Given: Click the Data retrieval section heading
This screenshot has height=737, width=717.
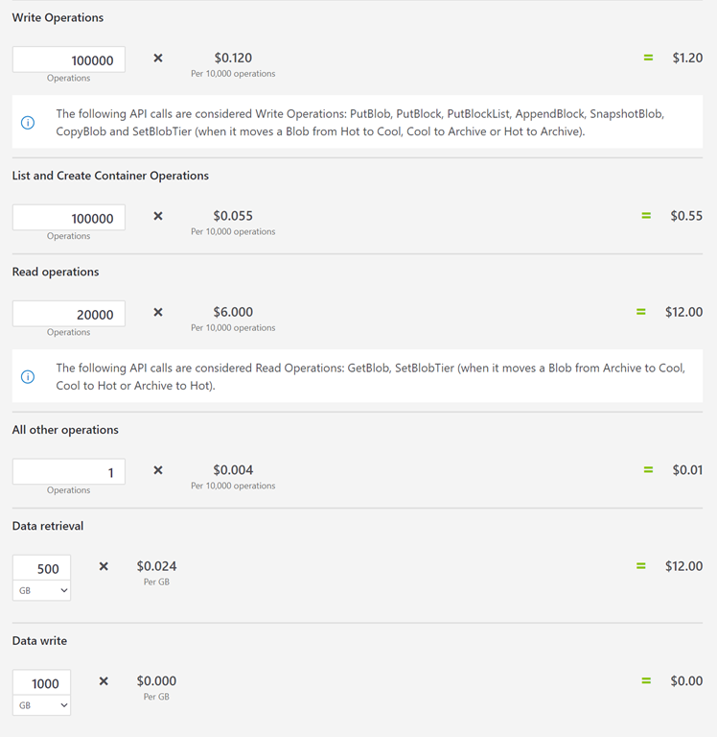Looking at the screenshot, I should (48, 526).
